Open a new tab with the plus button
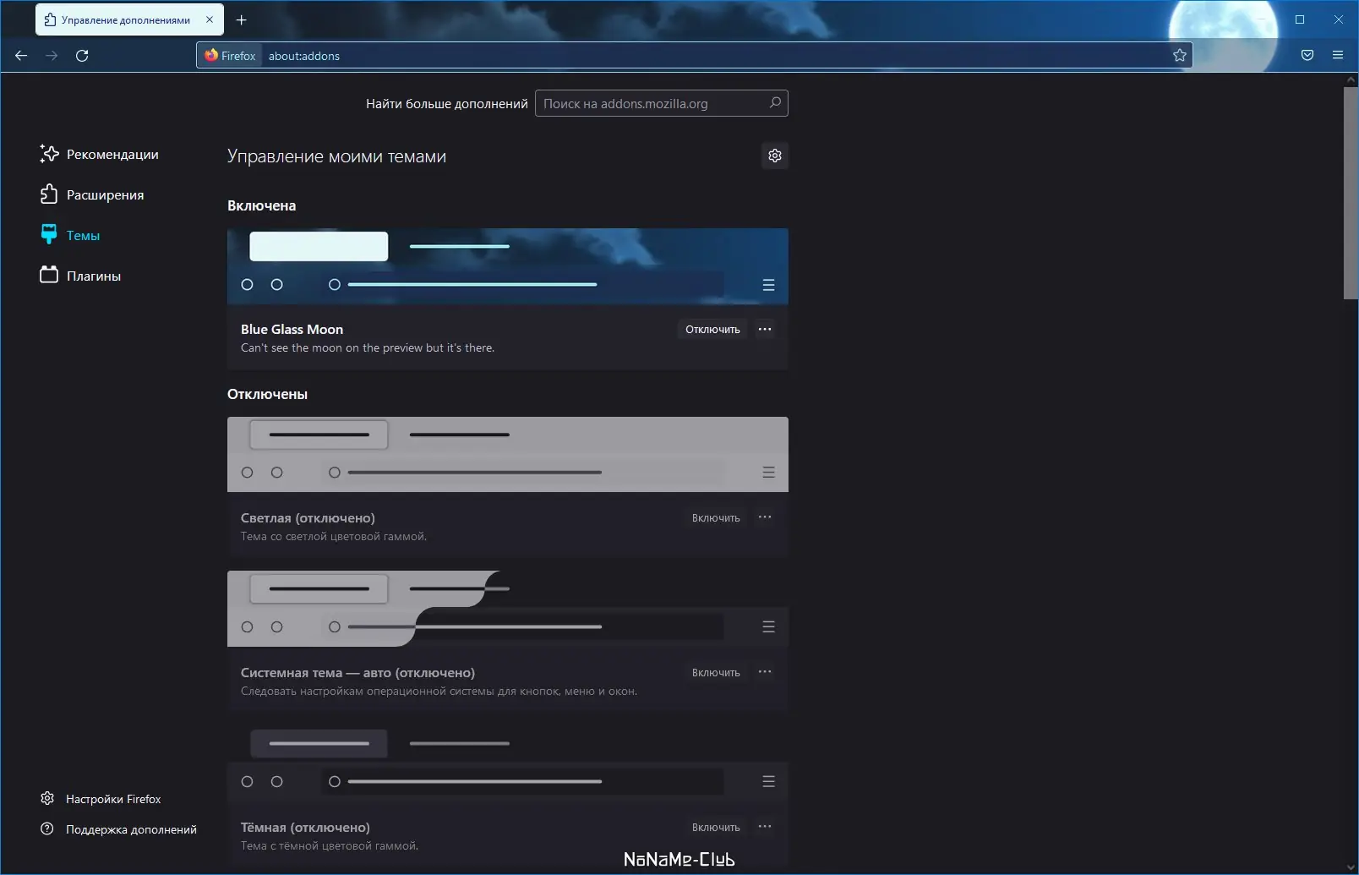 [x=242, y=19]
